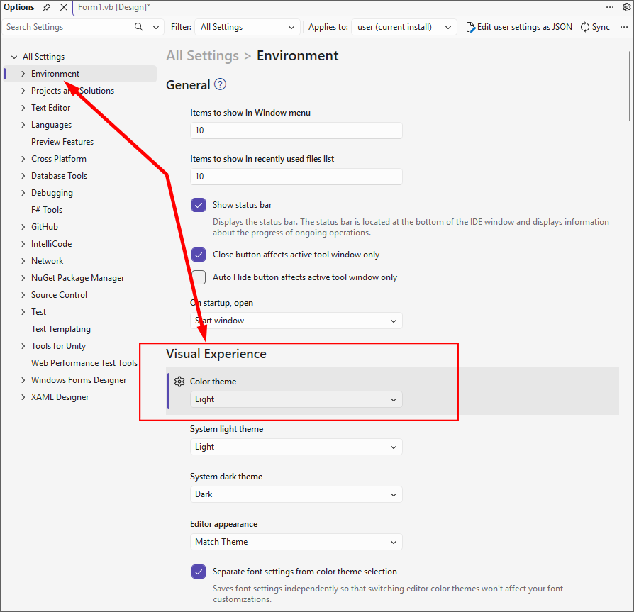
Task: Open the System light theme dropdown
Action: tap(296, 447)
